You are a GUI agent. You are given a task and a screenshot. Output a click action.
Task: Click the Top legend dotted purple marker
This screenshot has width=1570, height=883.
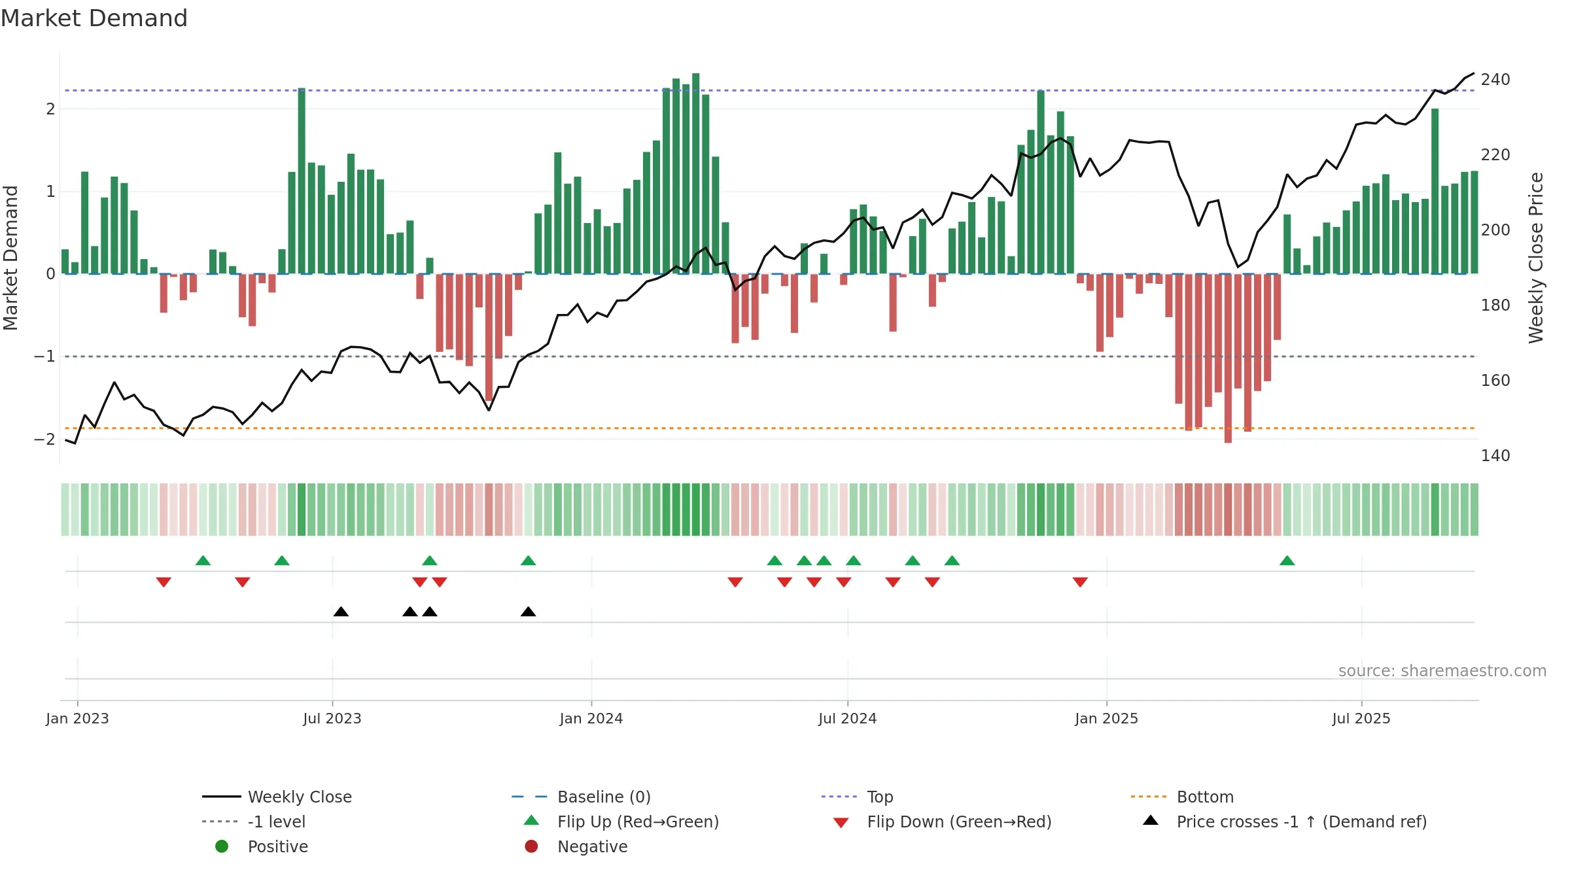(x=839, y=797)
